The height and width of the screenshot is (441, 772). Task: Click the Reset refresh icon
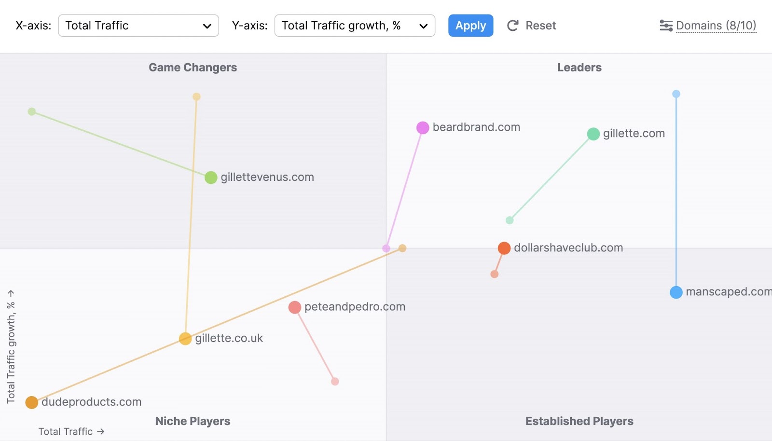tap(512, 26)
